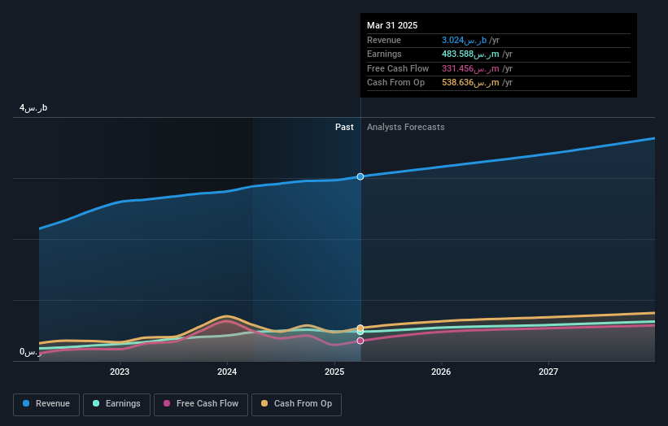Viewport: 668px width, 426px height.
Task: Click the 2025 x-axis label
Action: coord(334,372)
